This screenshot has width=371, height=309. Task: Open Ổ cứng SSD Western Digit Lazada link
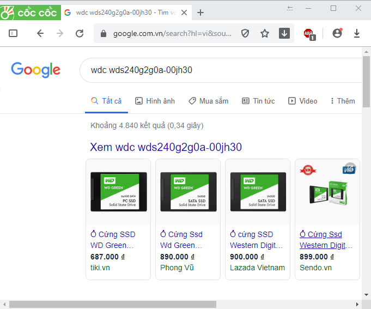(256, 240)
